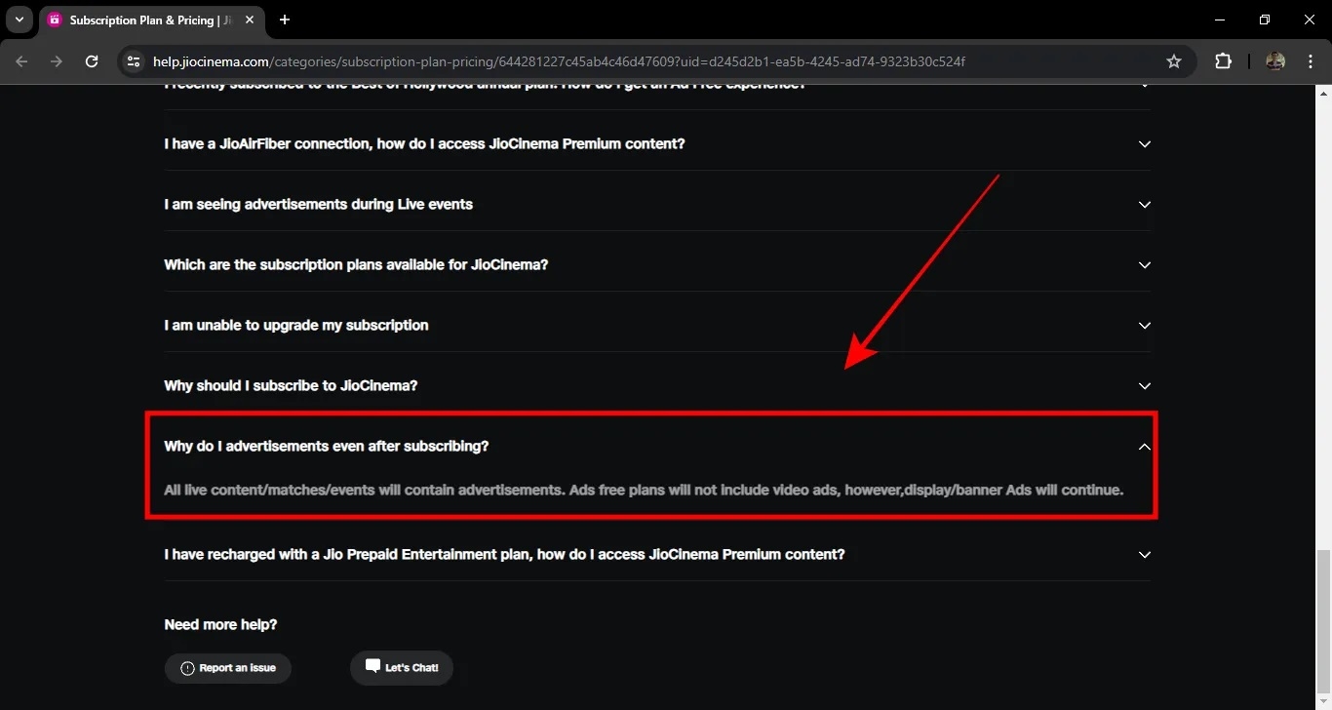
Task: Open the Chrome profile avatar
Action: [x=1275, y=61]
